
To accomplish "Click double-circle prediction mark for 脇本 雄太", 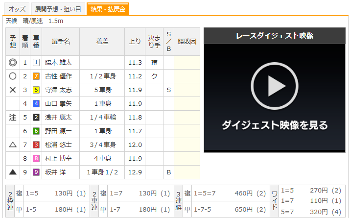I will [13, 62].
